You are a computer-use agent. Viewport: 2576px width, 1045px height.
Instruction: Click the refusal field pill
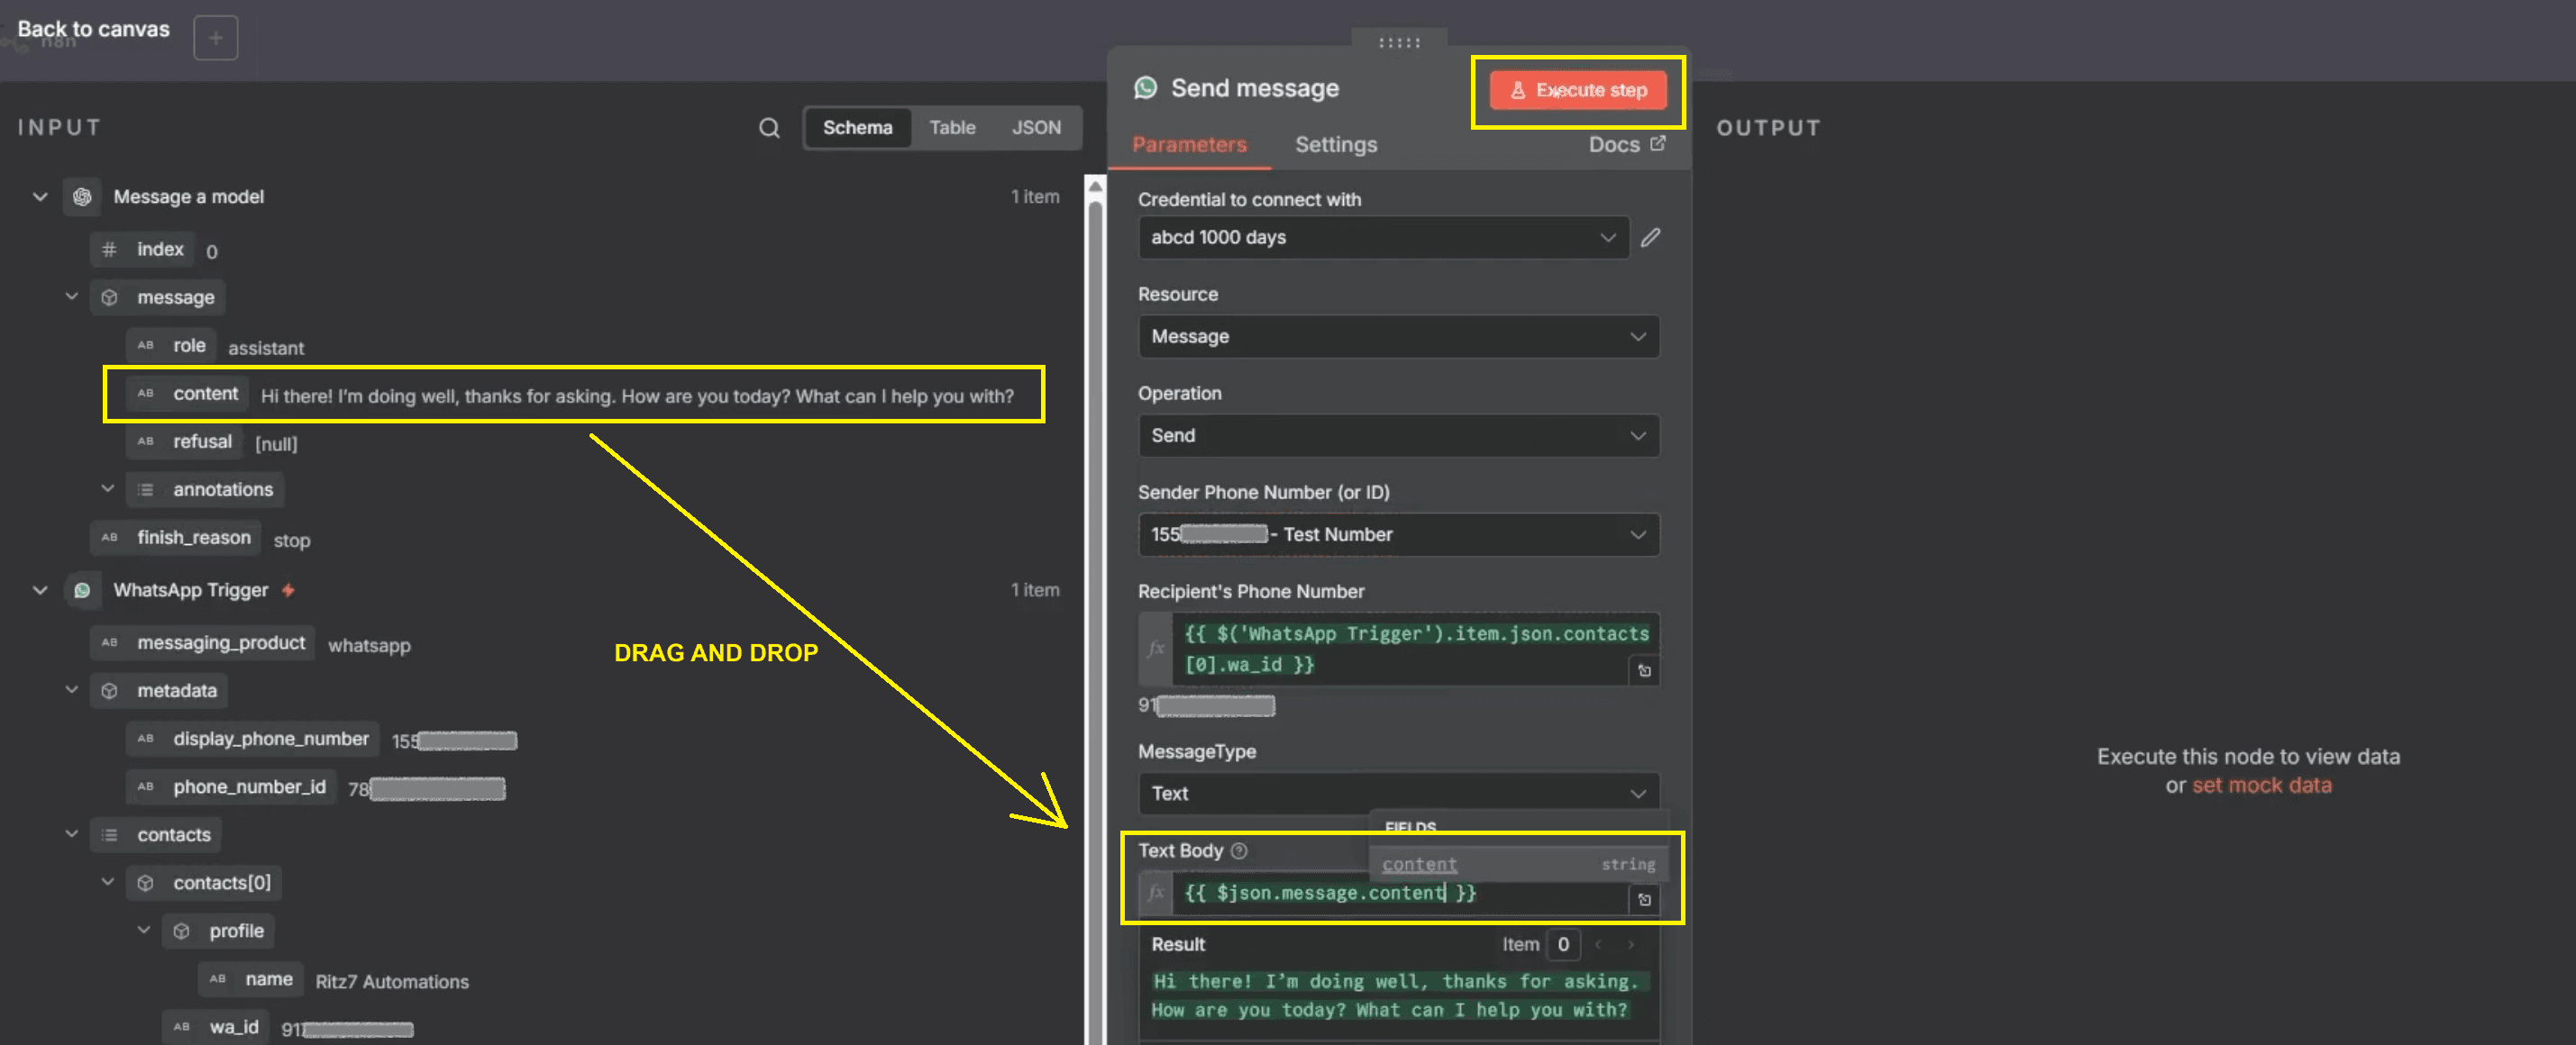[x=185, y=441]
